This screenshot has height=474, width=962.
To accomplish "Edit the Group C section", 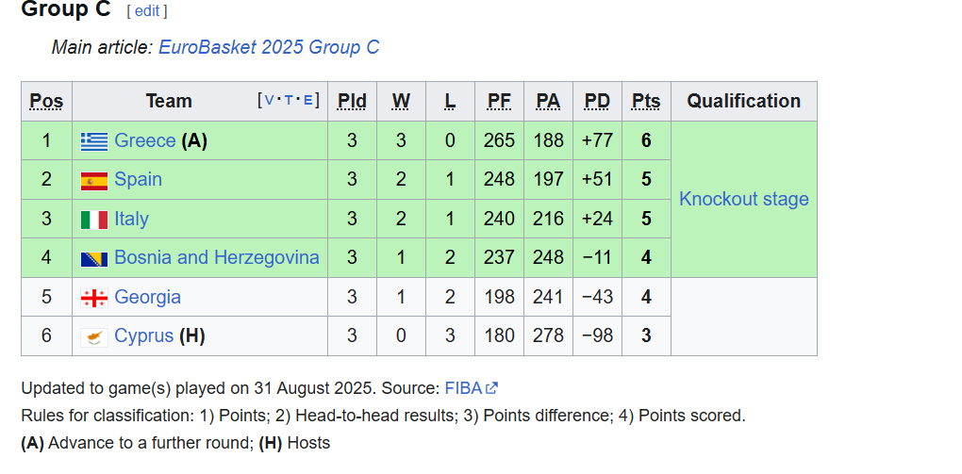I will pos(146,11).
